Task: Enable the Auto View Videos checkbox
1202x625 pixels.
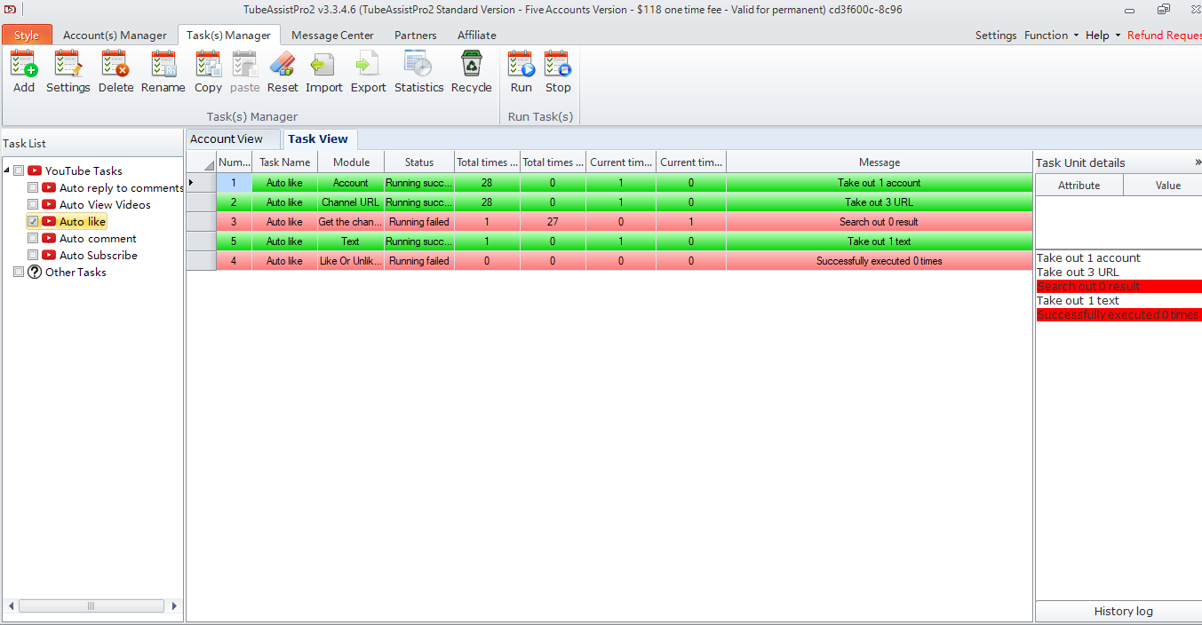Action: click(x=33, y=205)
